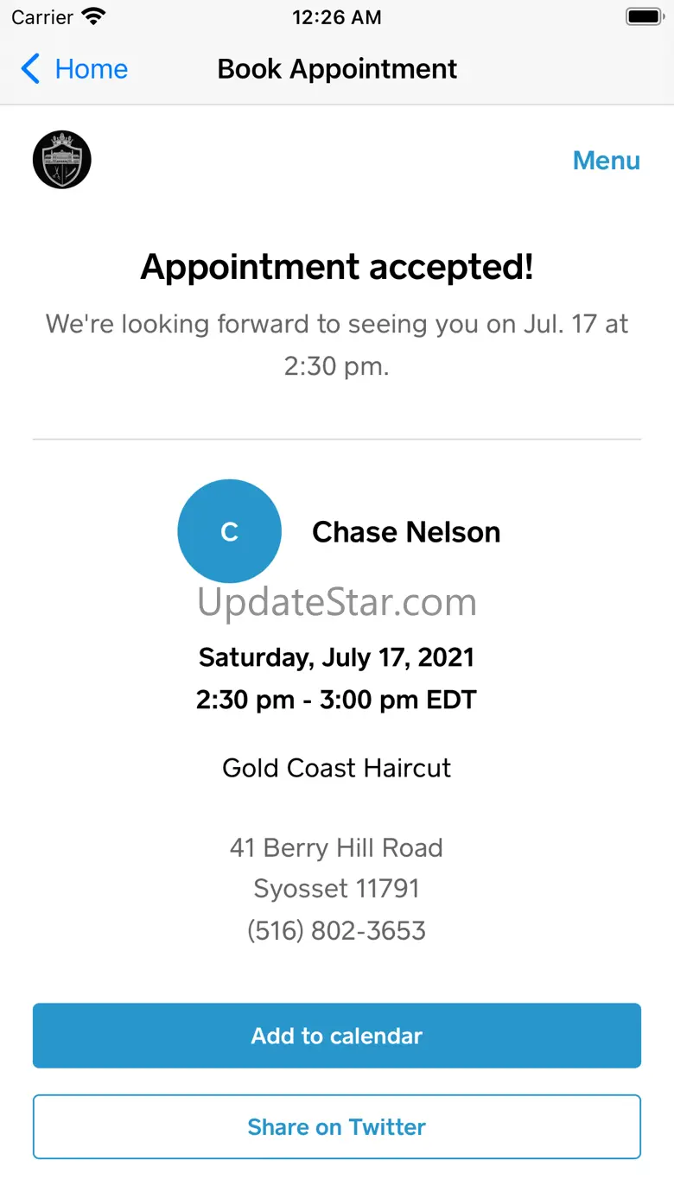Tap the back chevron arrow
Screen dimensions: 674x1198
[30, 69]
